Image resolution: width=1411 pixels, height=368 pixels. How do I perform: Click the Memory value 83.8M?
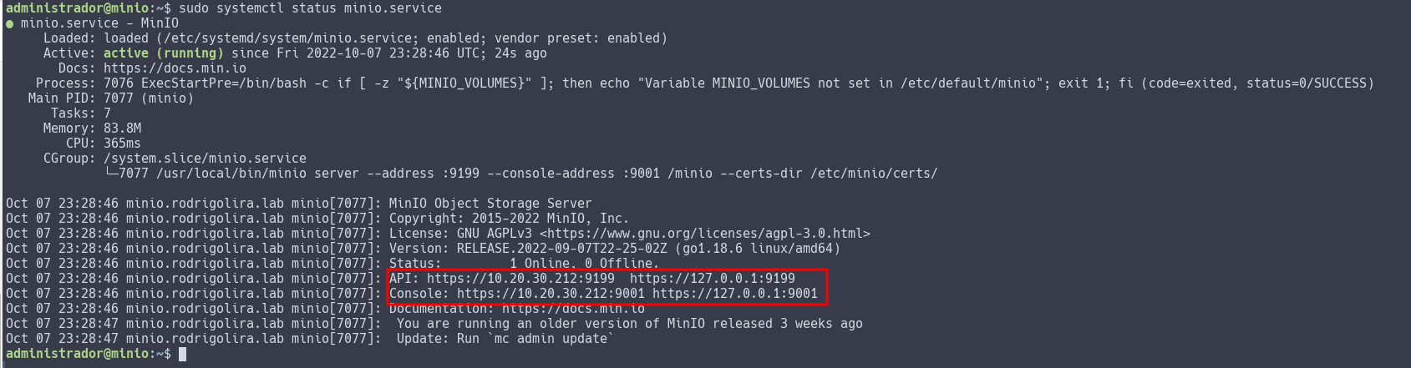coord(122,129)
